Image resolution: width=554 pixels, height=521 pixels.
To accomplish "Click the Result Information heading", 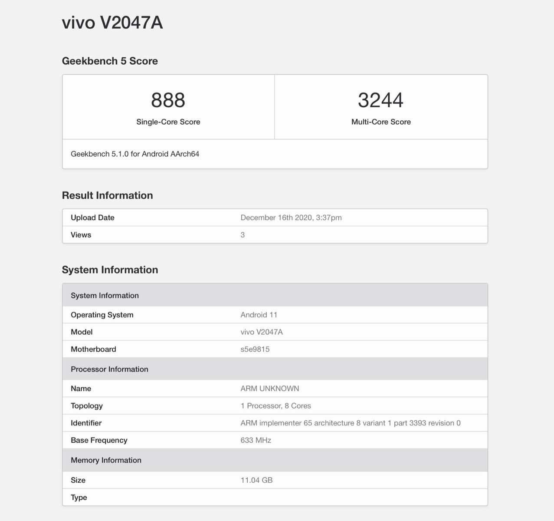I will click(x=107, y=195).
